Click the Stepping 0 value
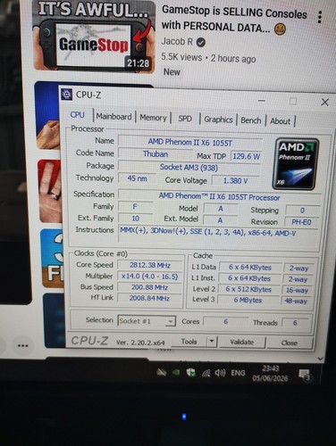Image resolution: width=336 pixels, height=446 pixels. 302,211
